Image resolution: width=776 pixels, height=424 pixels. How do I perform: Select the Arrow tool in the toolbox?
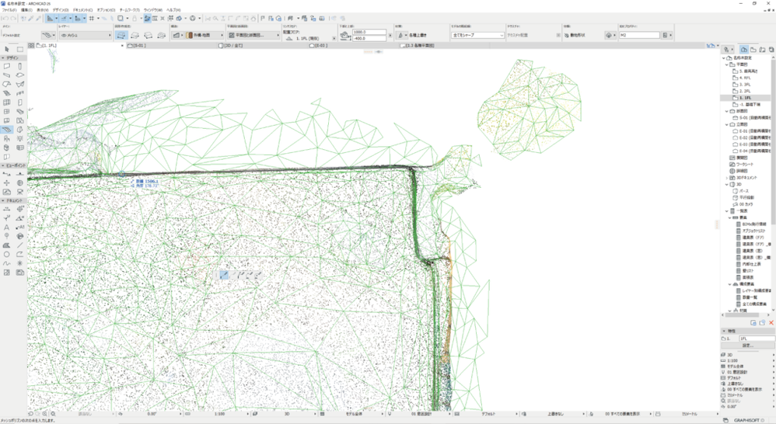point(7,50)
